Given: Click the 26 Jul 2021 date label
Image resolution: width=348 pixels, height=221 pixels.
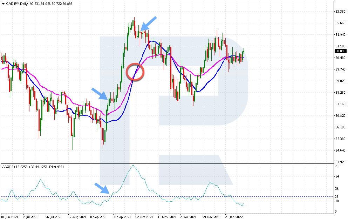Looking at the screenshot, I should pos(54,217).
